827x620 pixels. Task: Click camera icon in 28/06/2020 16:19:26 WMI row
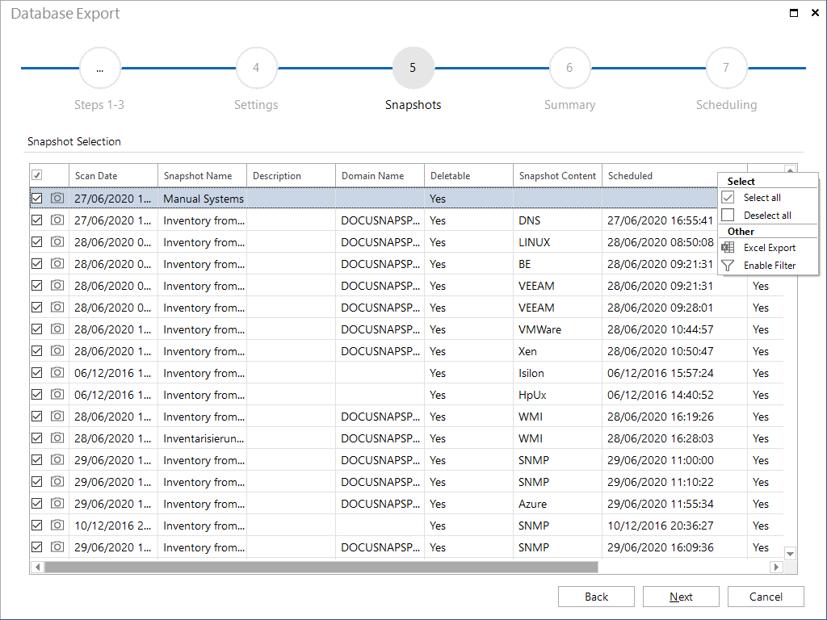point(57,416)
